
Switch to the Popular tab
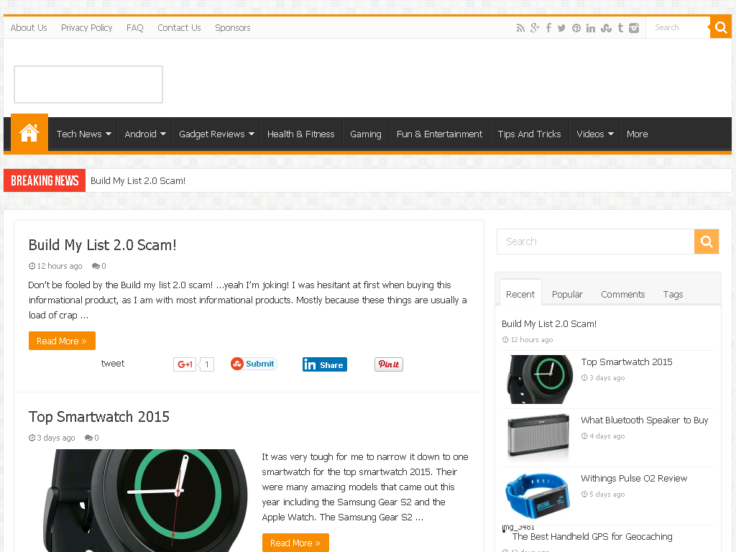pyautogui.click(x=567, y=294)
